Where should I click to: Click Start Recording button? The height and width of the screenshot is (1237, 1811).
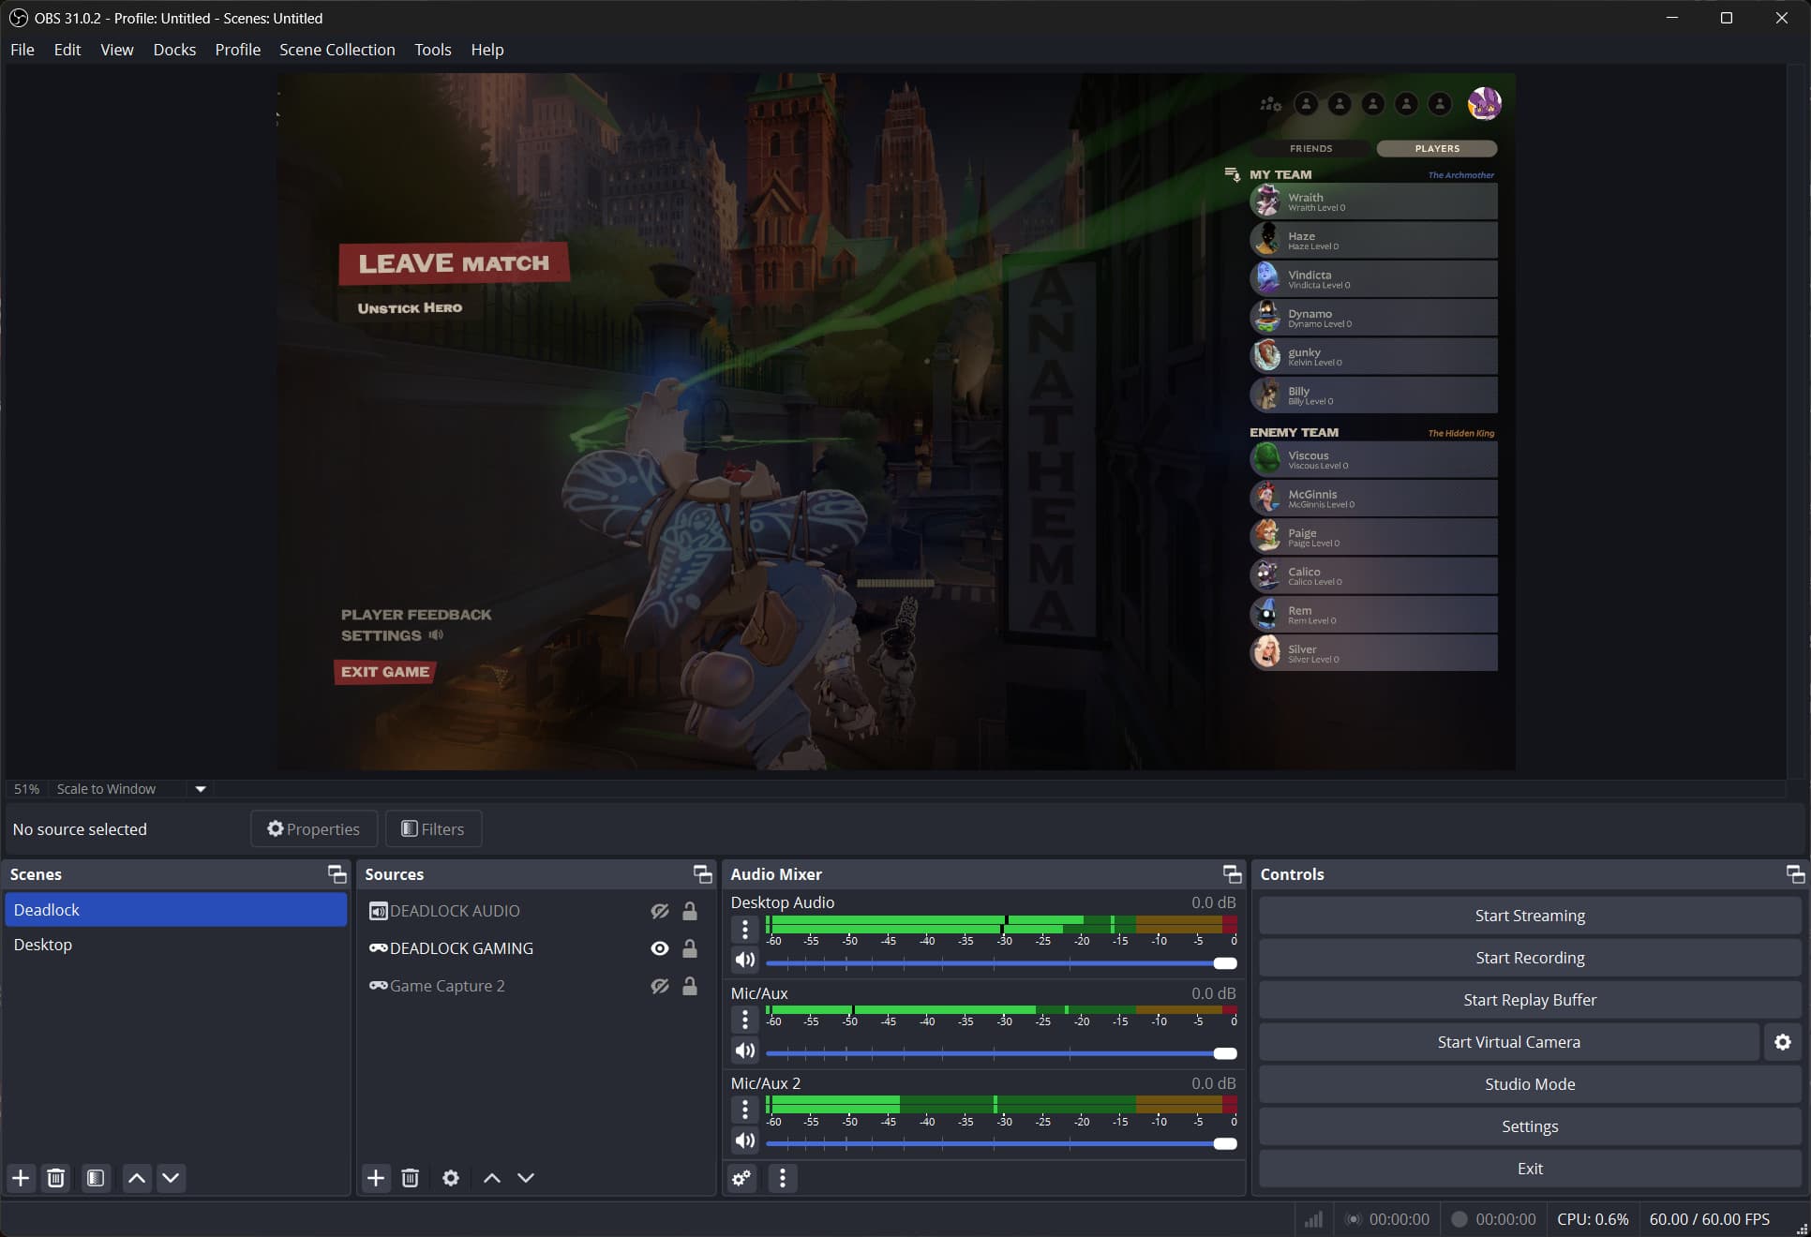[1530, 958]
